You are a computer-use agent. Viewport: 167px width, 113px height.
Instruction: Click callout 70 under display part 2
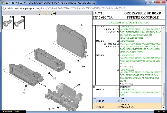54,79
